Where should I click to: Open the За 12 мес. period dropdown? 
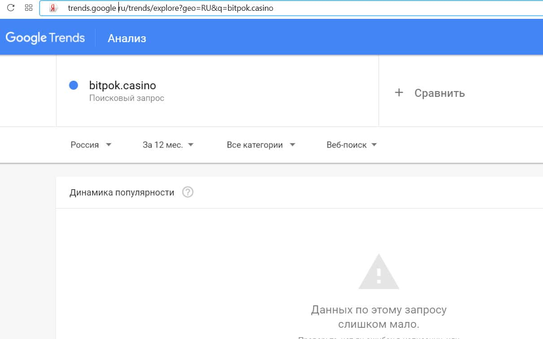coord(168,145)
